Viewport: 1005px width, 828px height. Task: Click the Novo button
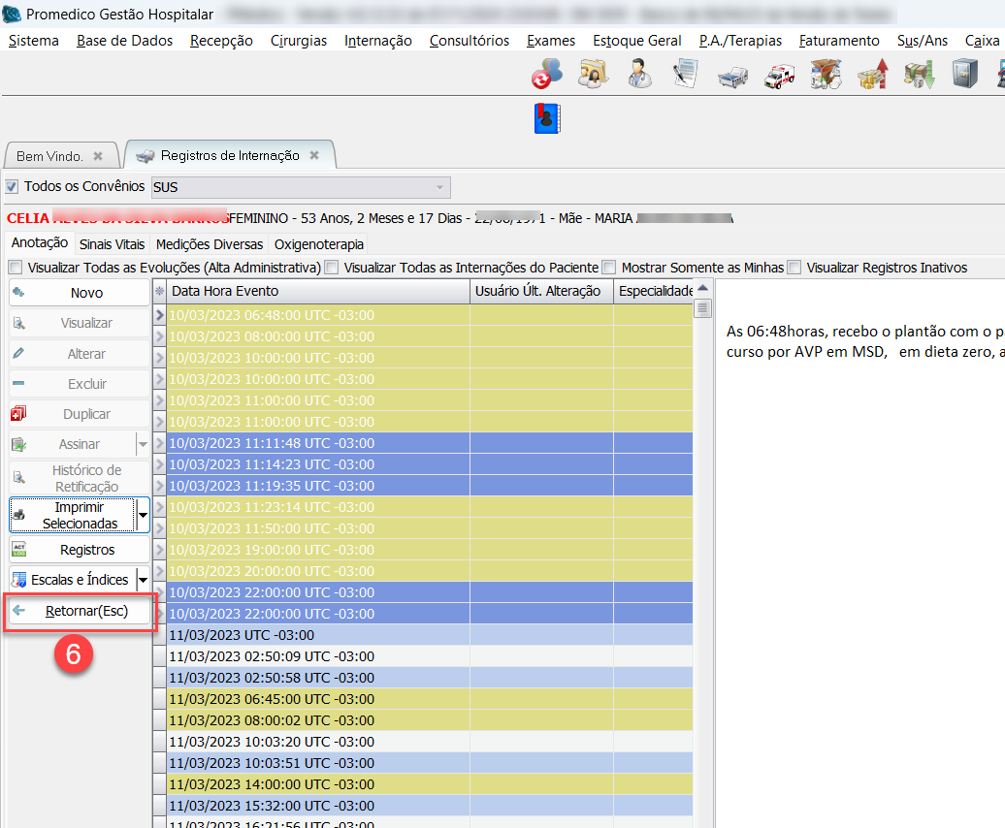[x=86, y=293]
